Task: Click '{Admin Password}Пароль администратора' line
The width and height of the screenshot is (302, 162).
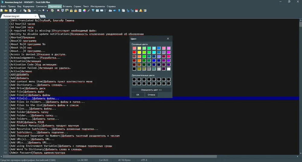Action: [37, 153]
